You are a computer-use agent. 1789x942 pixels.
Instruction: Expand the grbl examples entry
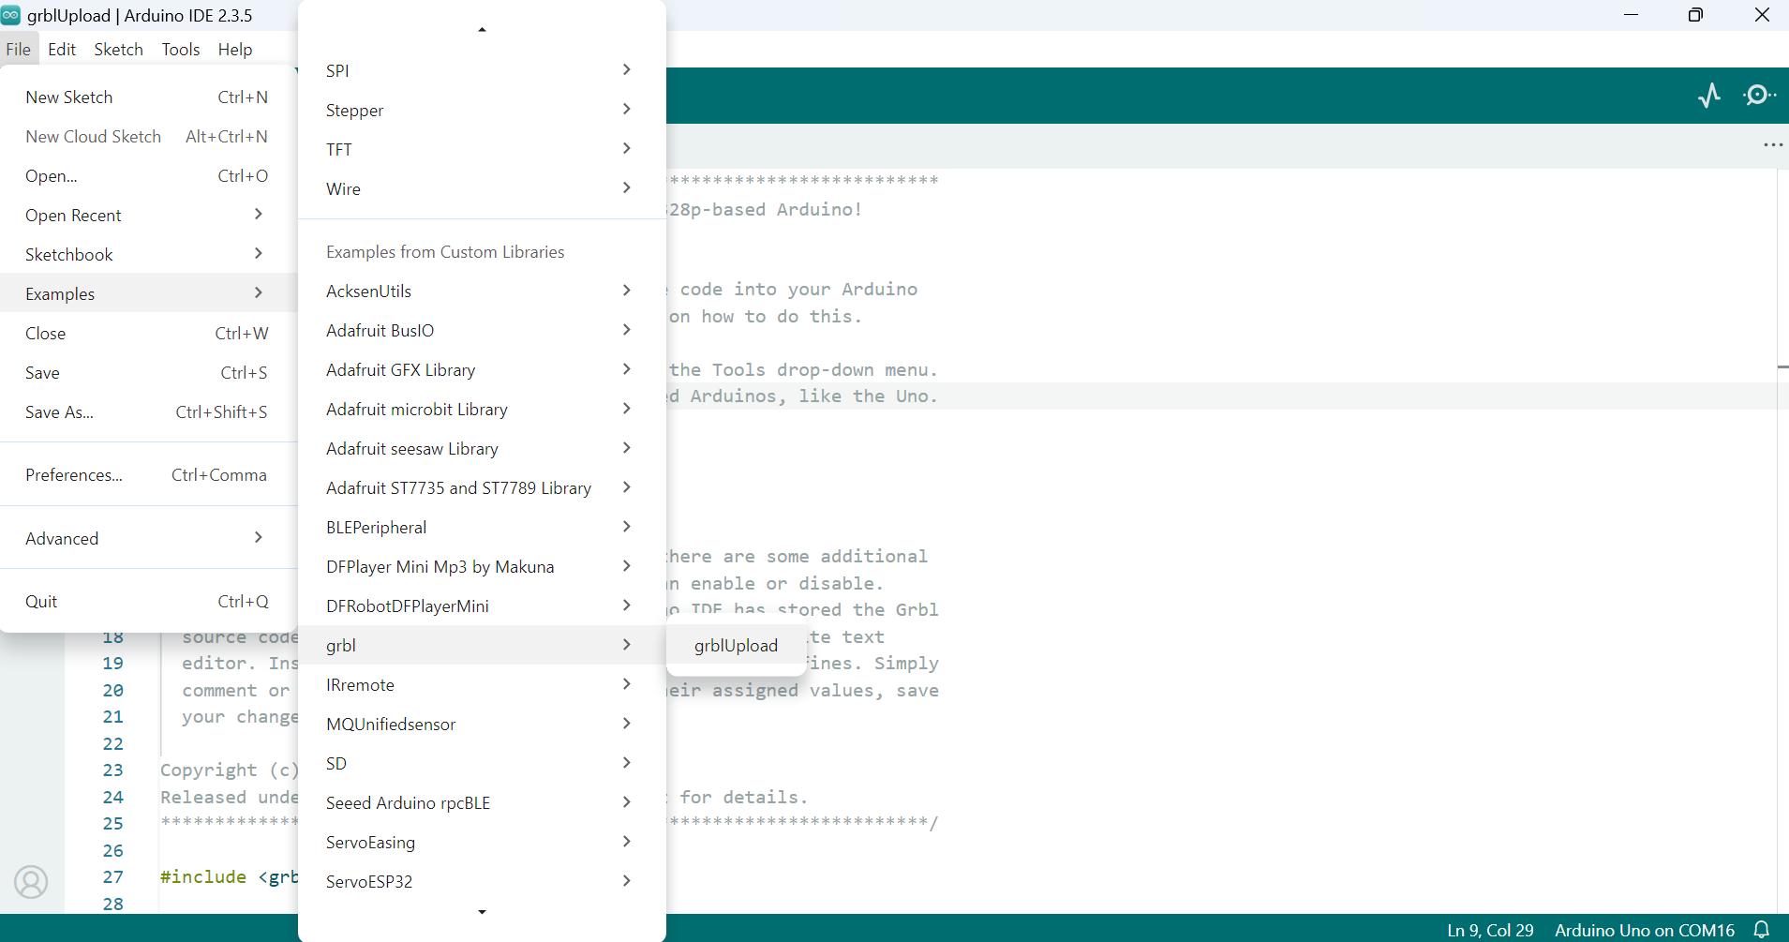coord(482,646)
